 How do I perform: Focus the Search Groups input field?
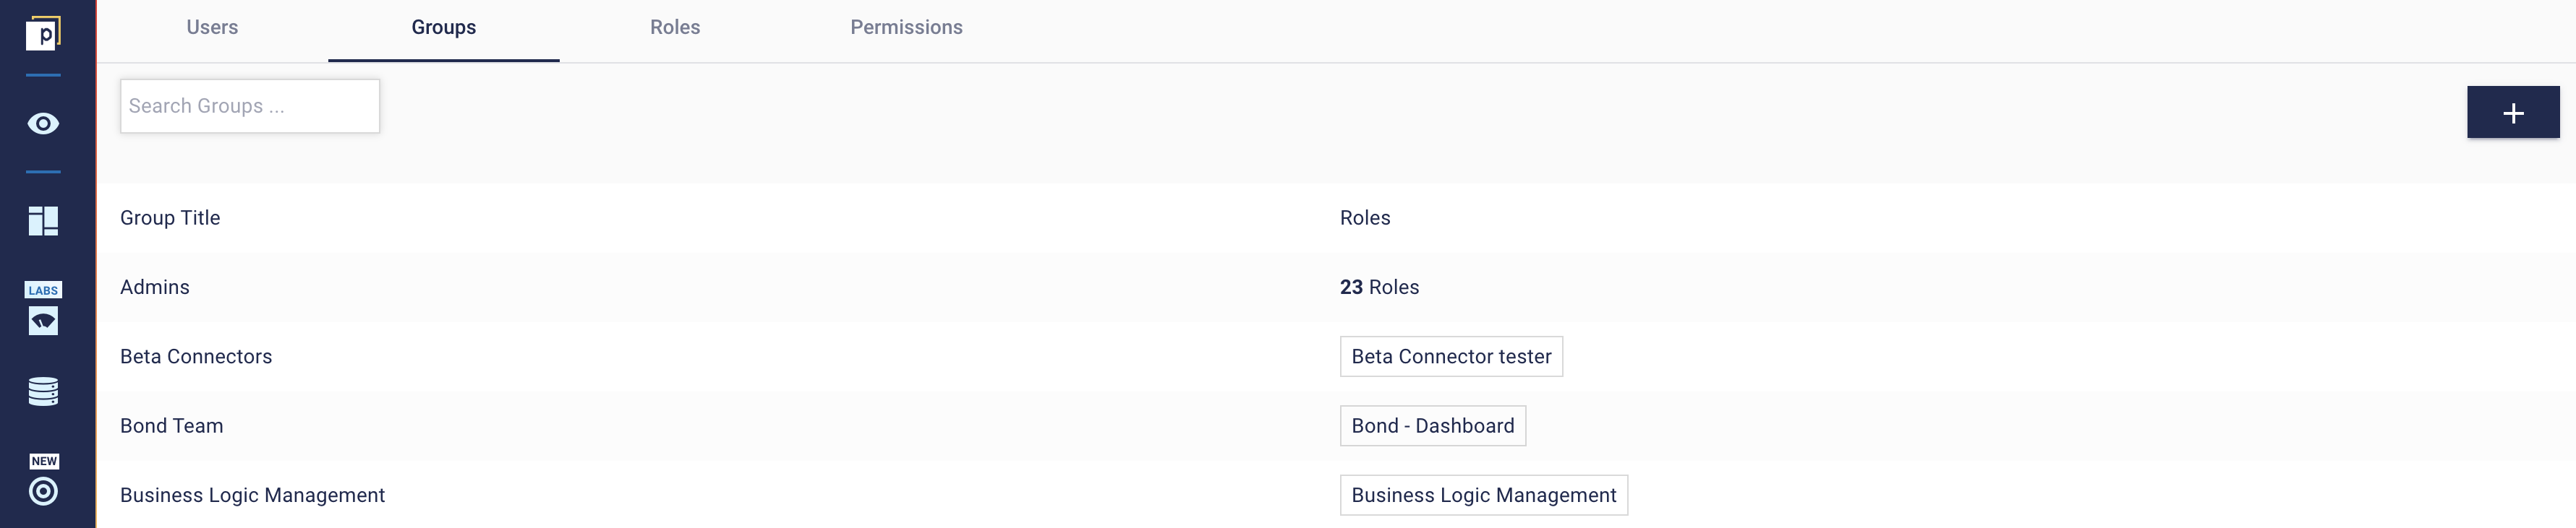click(250, 105)
